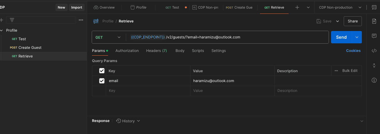Open the CDP Non-production environment selector

[340, 7]
